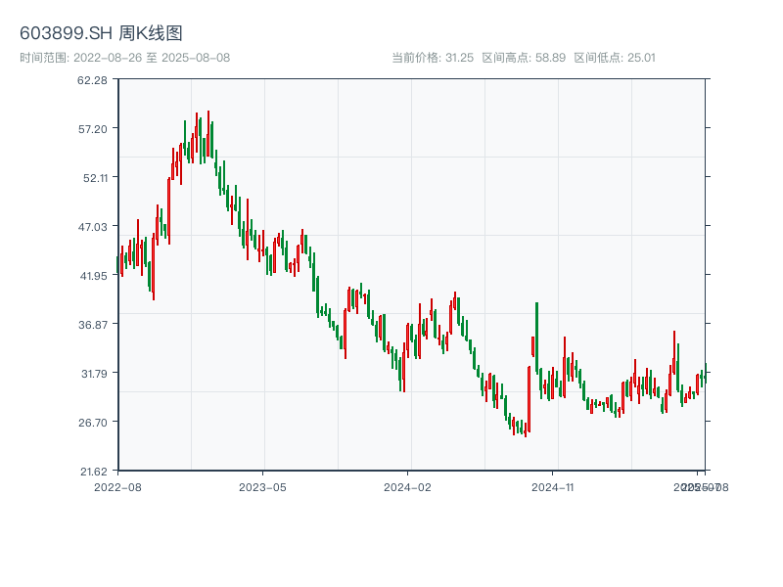The width and height of the screenshot is (783, 587).
Task: Click the chart title 603899.SH 周K线图
Action: coord(101,33)
